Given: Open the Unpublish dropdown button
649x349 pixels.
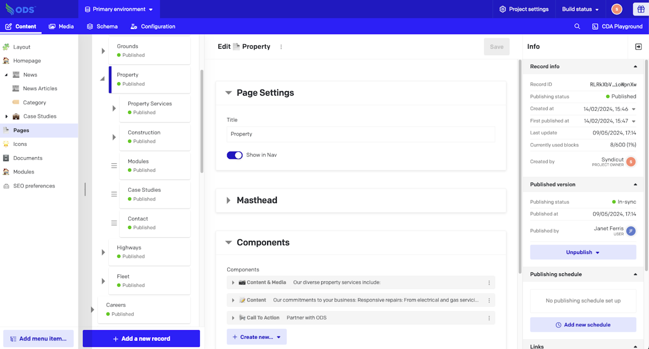Looking at the screenshot, I should click(x=583, y=252).
